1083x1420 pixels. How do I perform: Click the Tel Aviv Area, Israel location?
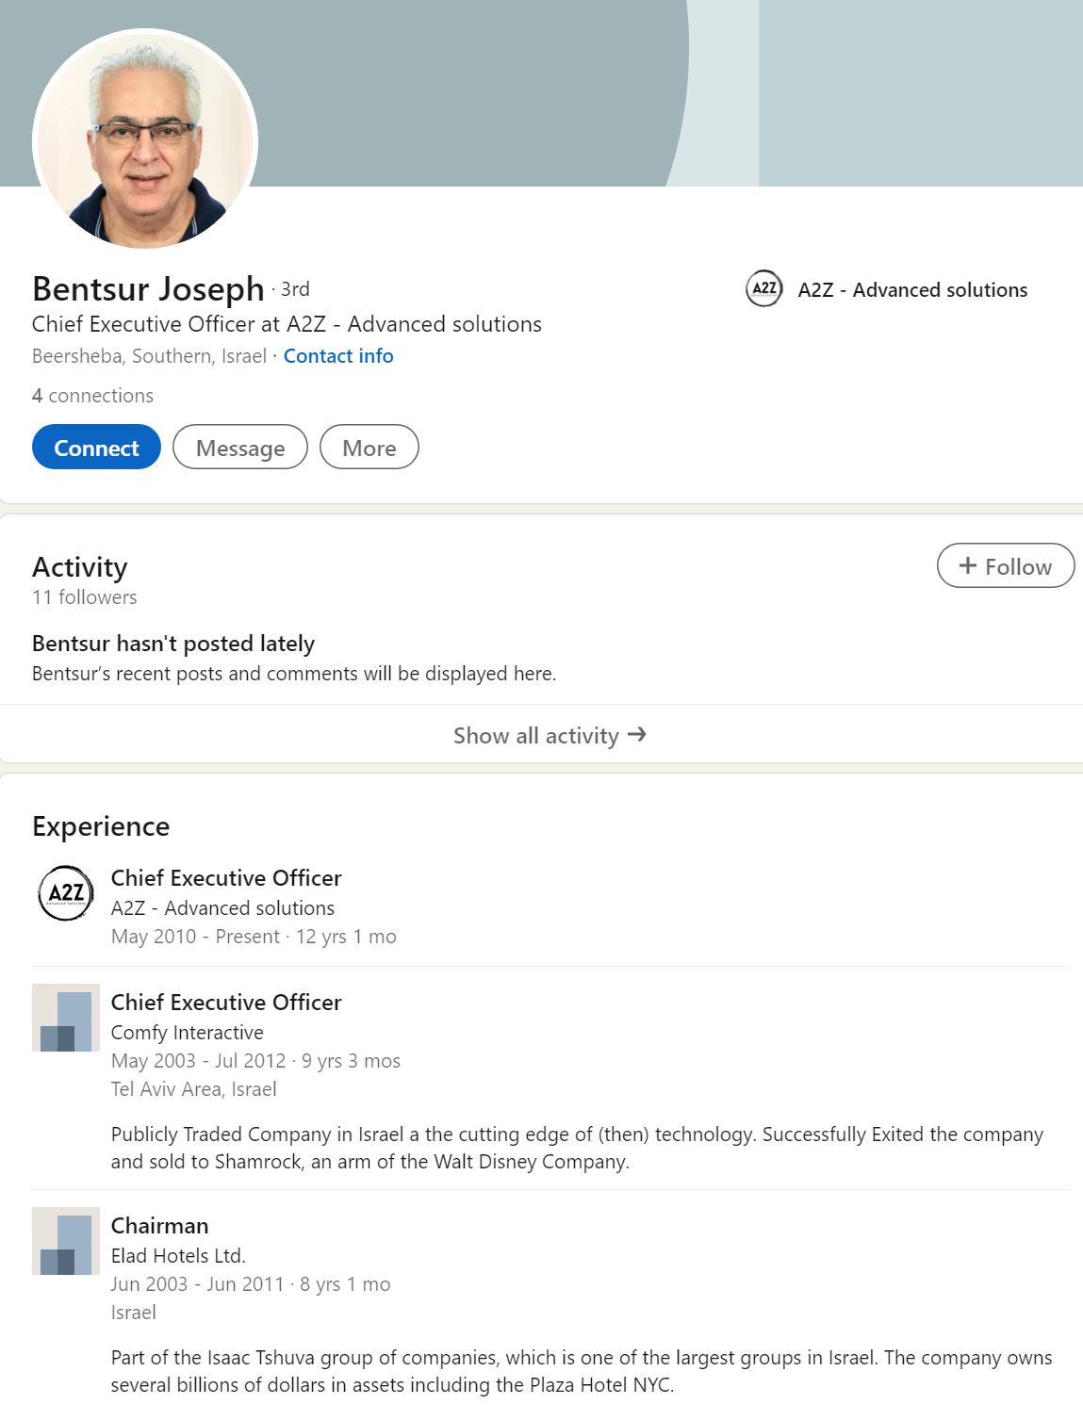coord(194,1089)
